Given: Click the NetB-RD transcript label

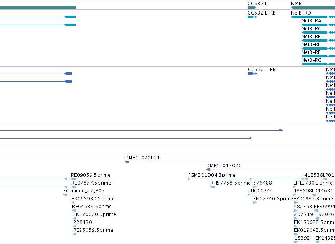Looking at the screenshot, I should click(301, 13).
